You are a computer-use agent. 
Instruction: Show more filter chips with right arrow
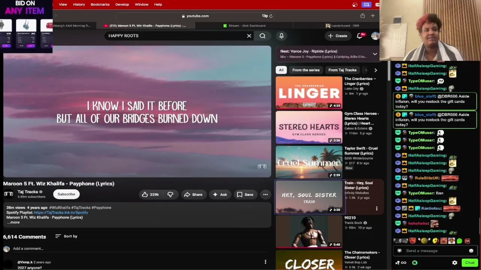375,70
